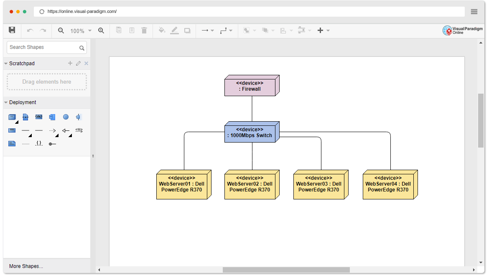Click the group selection icon
This screenshot has height=278, width=489.
(246, 31)
